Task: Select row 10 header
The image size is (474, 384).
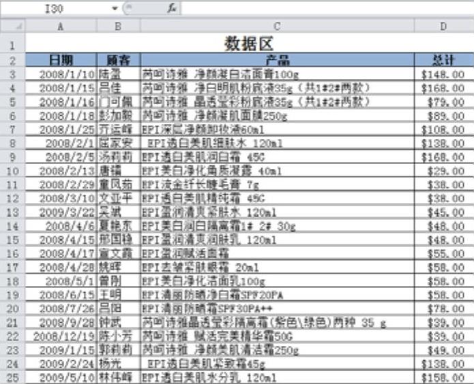Action: coord(13,171)
